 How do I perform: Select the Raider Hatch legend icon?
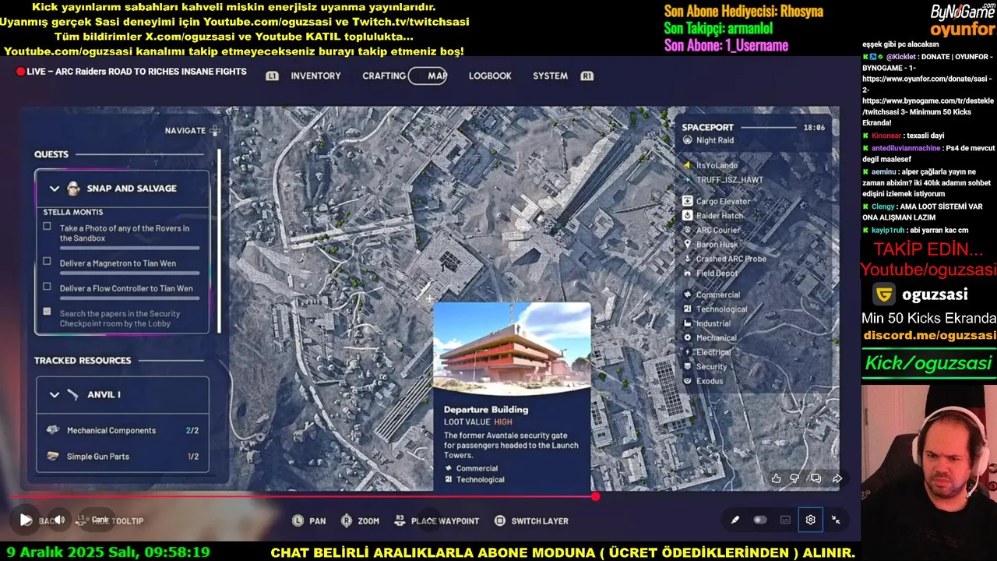click(688, 216)
